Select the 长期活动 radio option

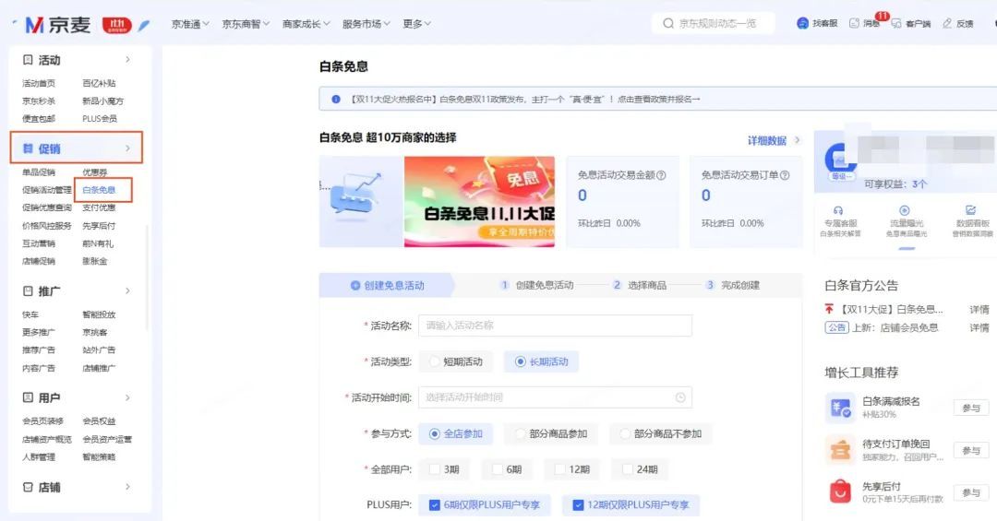click(x=520, y=361)
